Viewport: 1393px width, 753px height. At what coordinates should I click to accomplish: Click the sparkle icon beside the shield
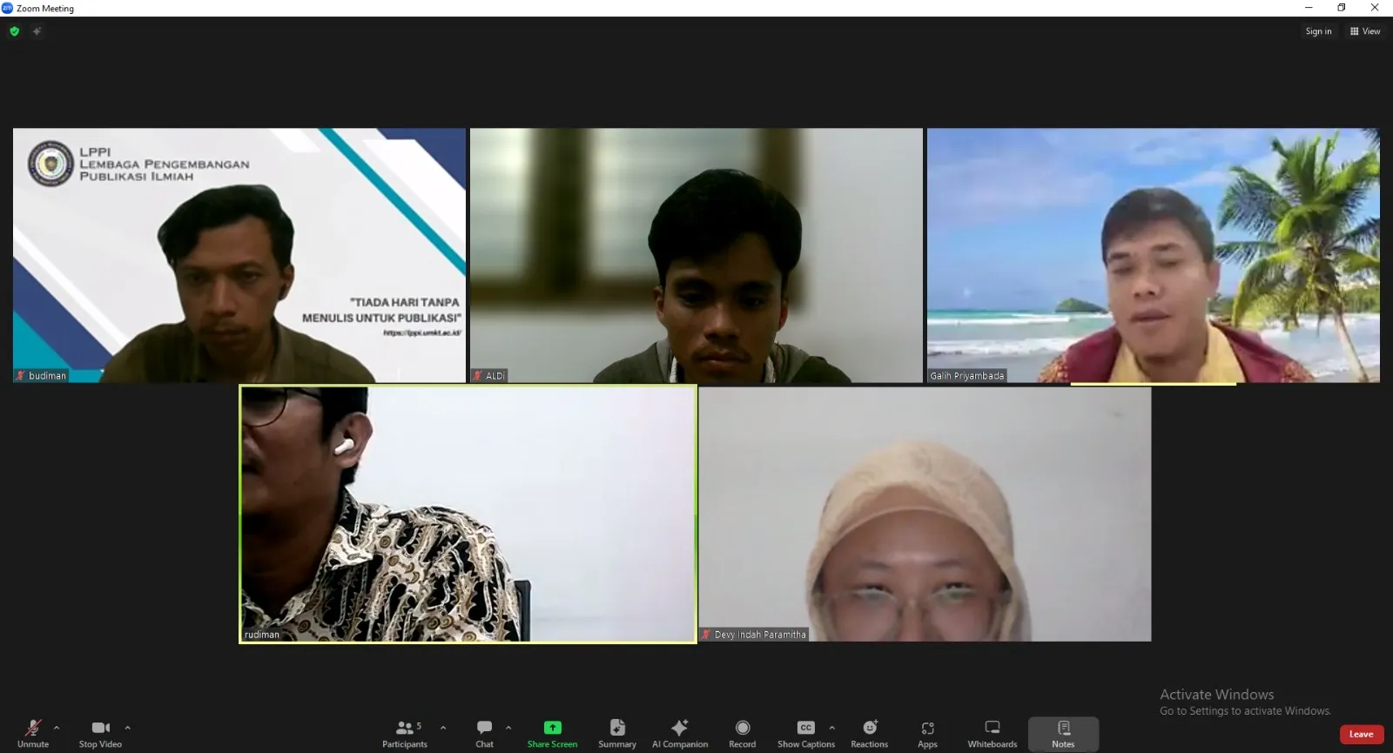[37, 31]
